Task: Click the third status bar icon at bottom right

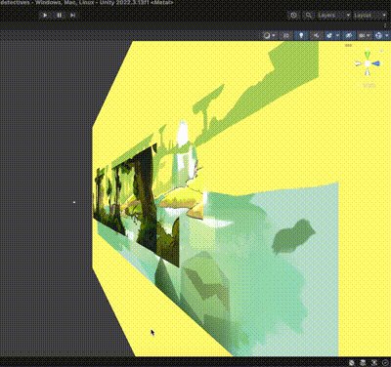Action: [x=374, y=362]
